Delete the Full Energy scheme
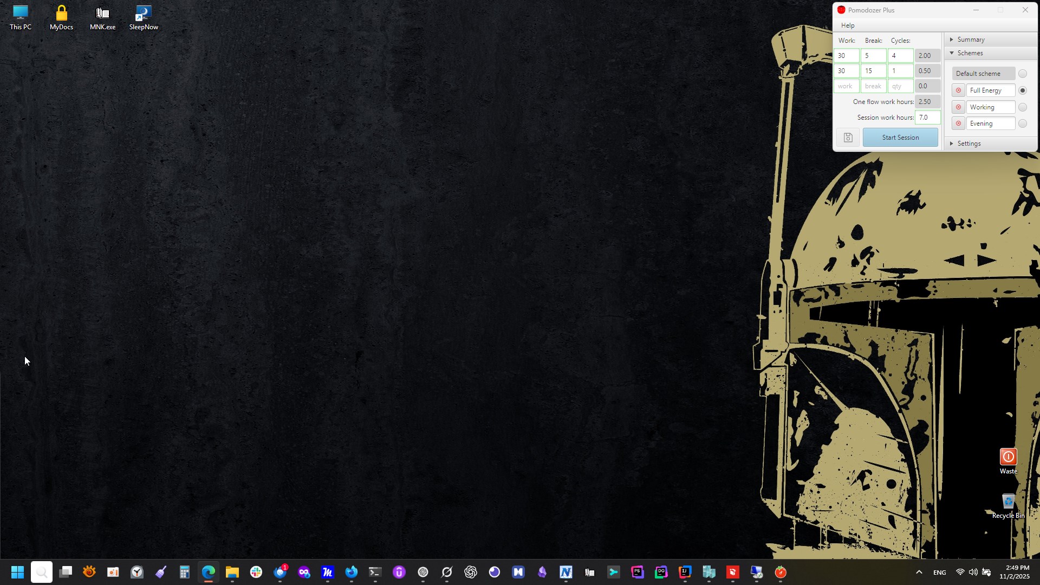Image resolution: width=1040 pixels, height=585 pixels. pyautogui.click(x=958, y=90)
